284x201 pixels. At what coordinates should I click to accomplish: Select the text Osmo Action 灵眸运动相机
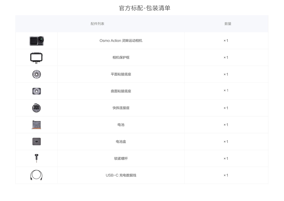point(121,41)
